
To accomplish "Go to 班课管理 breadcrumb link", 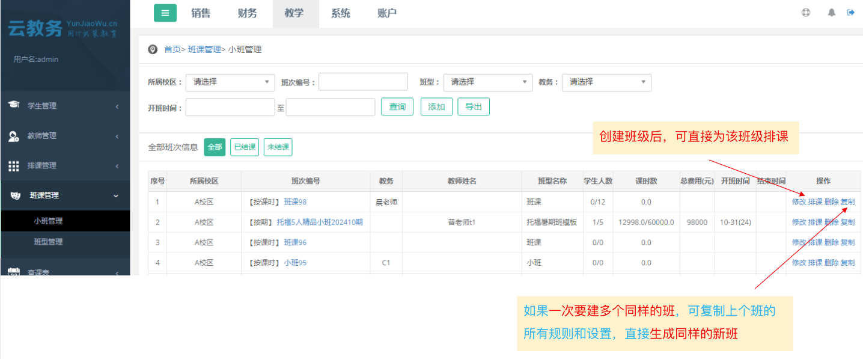I will [204, 49].
